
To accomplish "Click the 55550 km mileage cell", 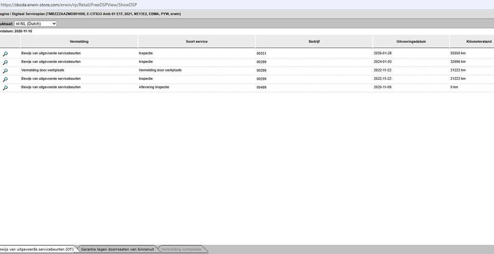I will point(459,53).
